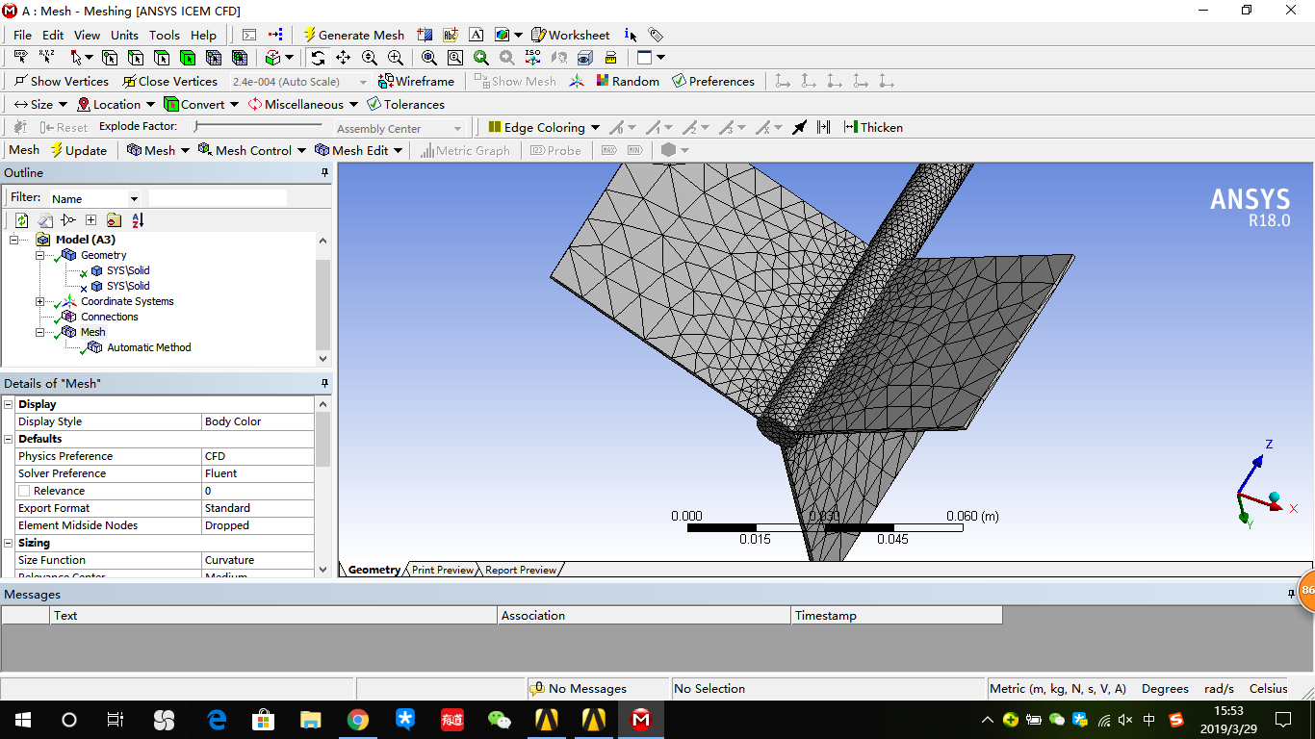
Task: Toggle Wireframe display mode
Action: tap(416, 81)
